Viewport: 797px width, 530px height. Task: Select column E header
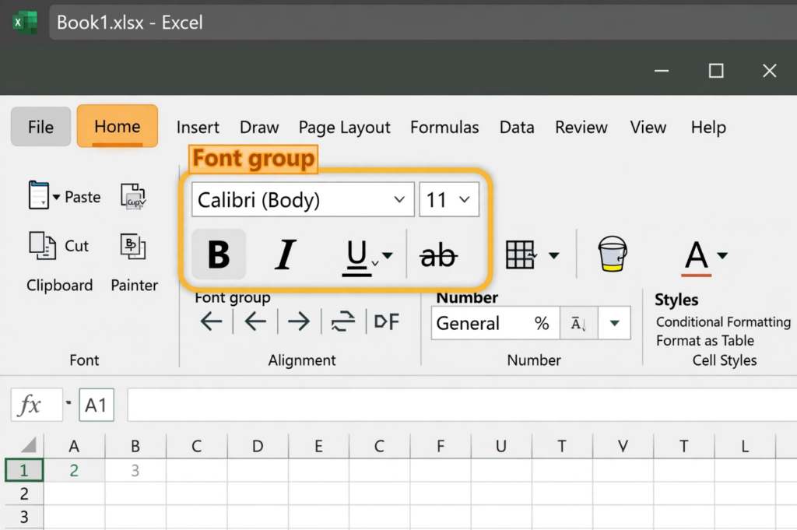tap(318, 446)
